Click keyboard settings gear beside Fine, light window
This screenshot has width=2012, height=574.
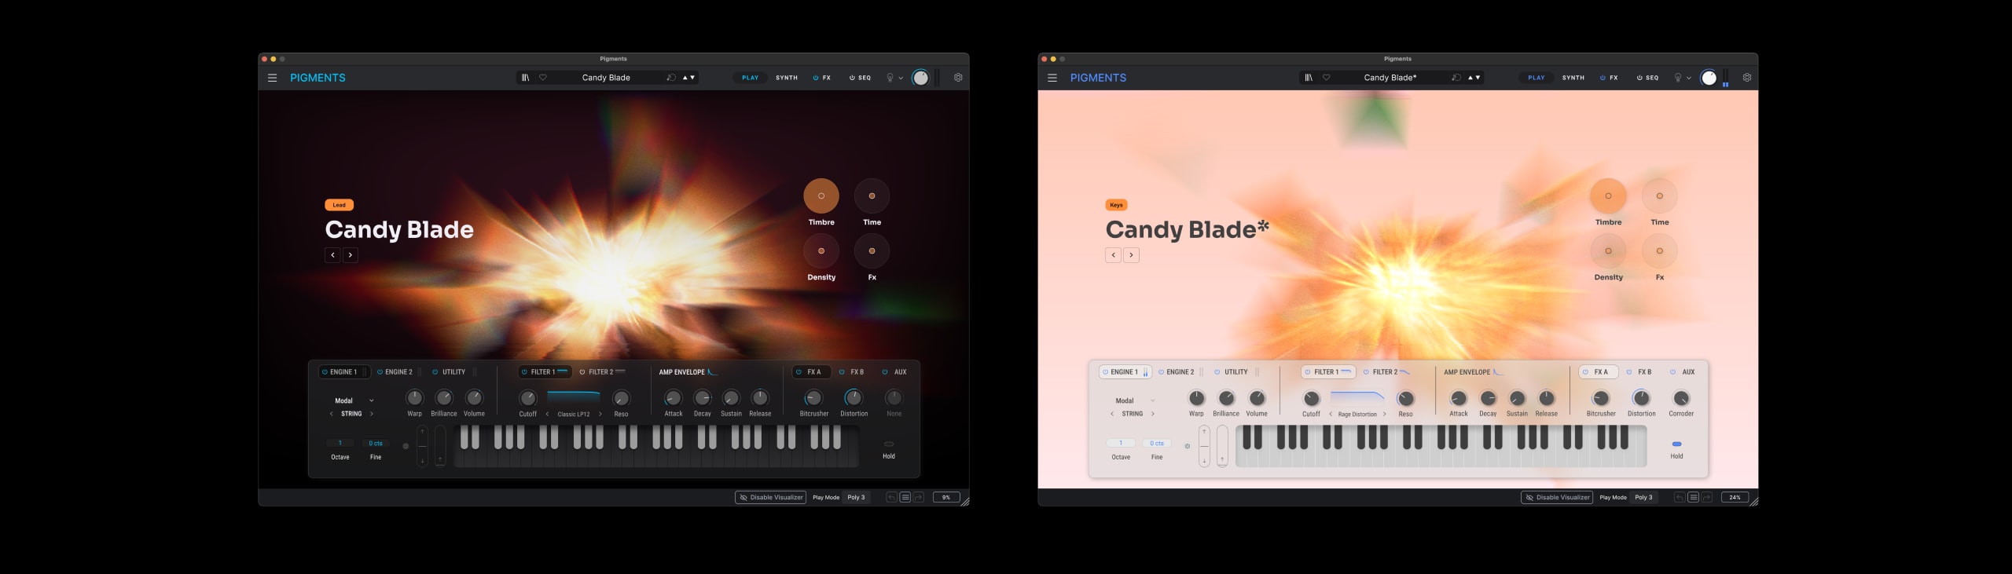1187,446
